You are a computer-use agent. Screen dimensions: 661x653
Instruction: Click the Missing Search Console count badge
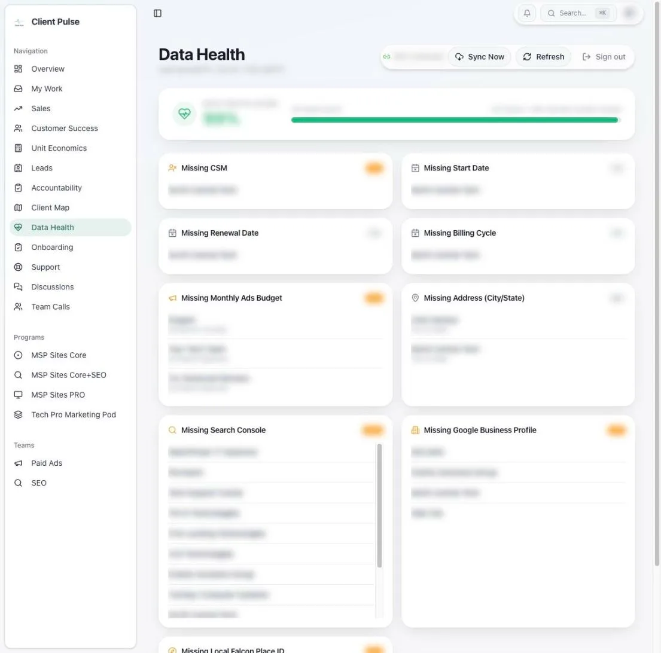(373, 430)
